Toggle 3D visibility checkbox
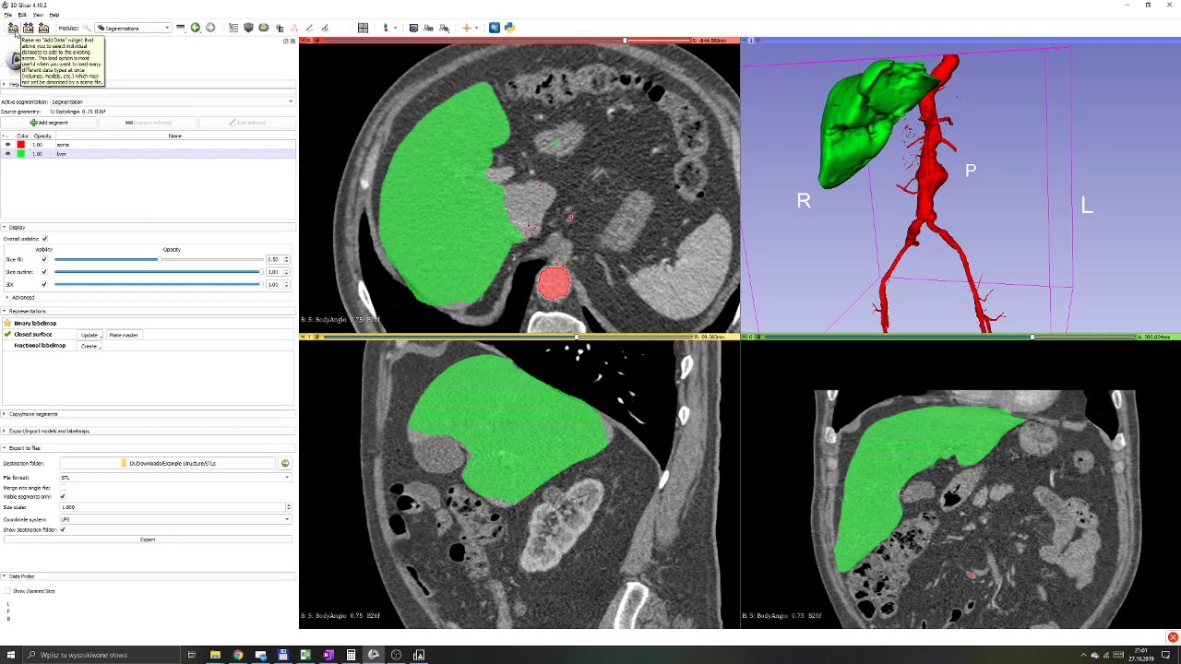Viewport: 1181px width, 664px height. click(44, 284)
